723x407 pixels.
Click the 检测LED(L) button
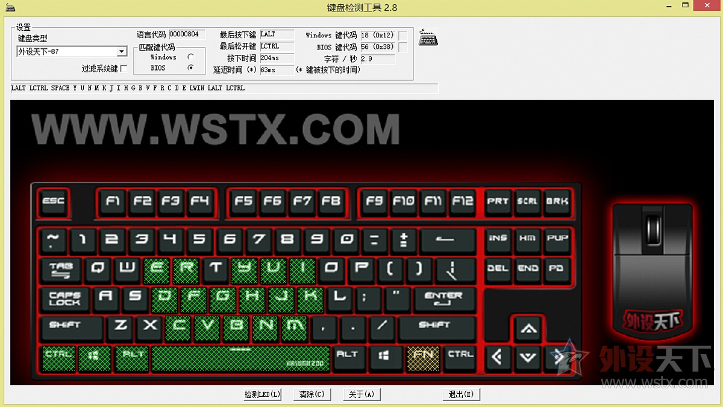263,394
